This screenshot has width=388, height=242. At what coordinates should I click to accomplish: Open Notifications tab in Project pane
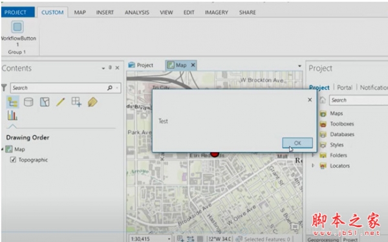374,87
